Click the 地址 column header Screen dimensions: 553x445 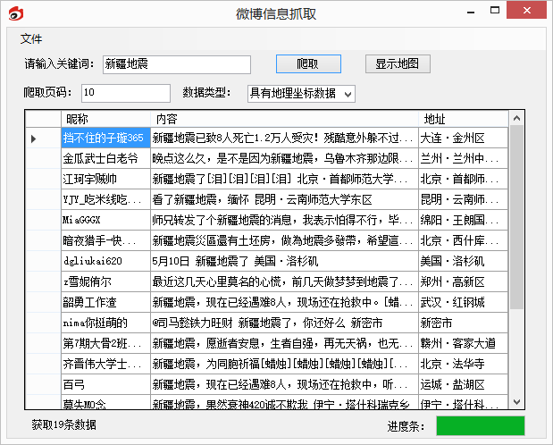pyautogui.click(x=463, y=119)
